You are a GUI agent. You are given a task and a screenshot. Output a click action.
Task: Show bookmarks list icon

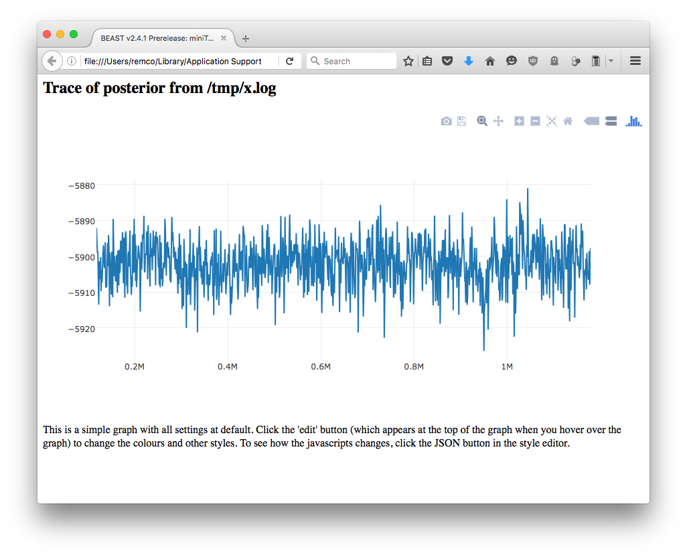(427, 62)
